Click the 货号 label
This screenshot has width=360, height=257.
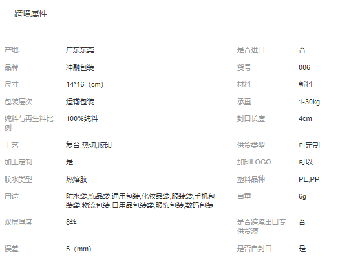(x=244, y=67)
